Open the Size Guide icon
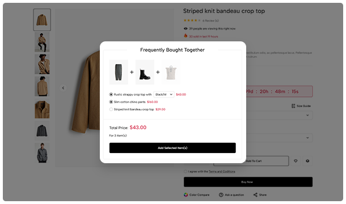346x204 pixels. point(293,106)
